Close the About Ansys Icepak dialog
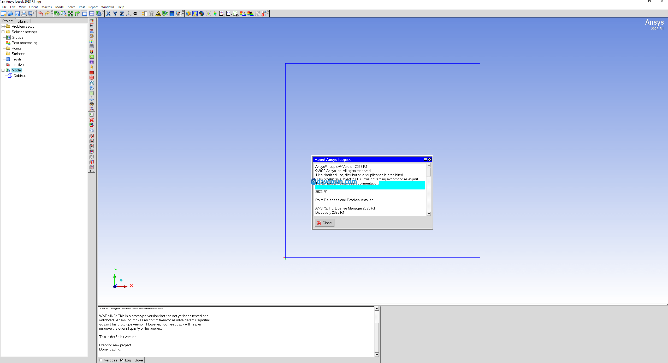 coord(324,223)
